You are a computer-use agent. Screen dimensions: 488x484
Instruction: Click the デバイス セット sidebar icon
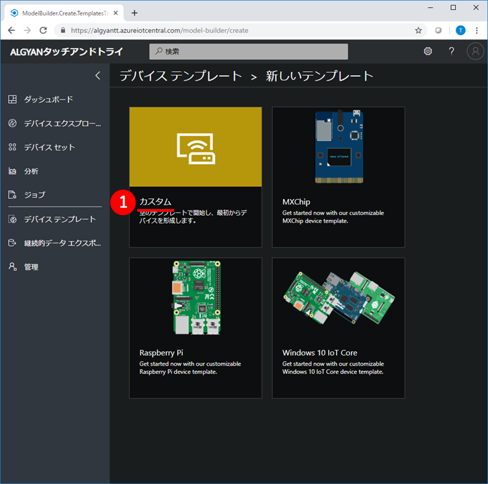tap(13, 147)
